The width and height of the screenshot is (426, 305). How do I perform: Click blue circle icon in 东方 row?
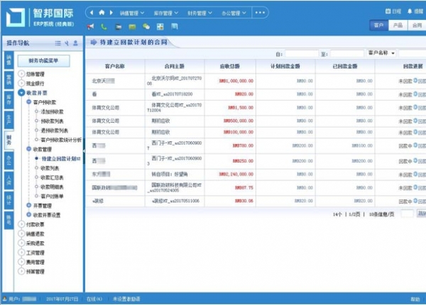(415, 174)
